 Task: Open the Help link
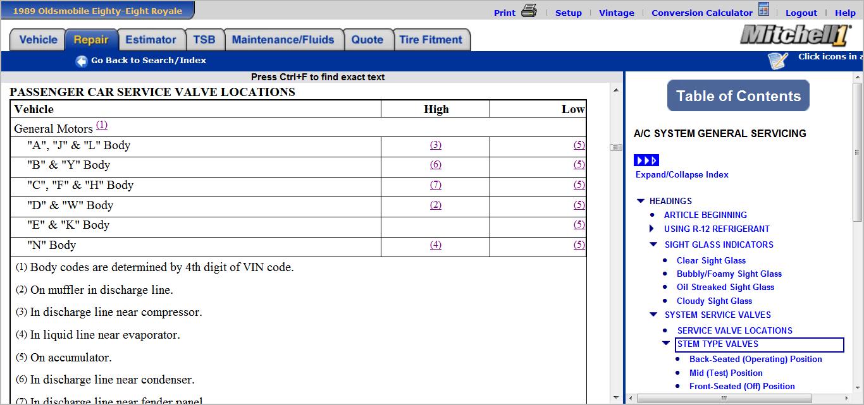845,13
